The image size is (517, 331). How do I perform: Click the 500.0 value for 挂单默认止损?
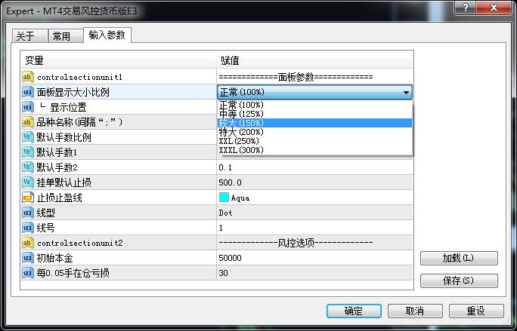coord(230,182)
